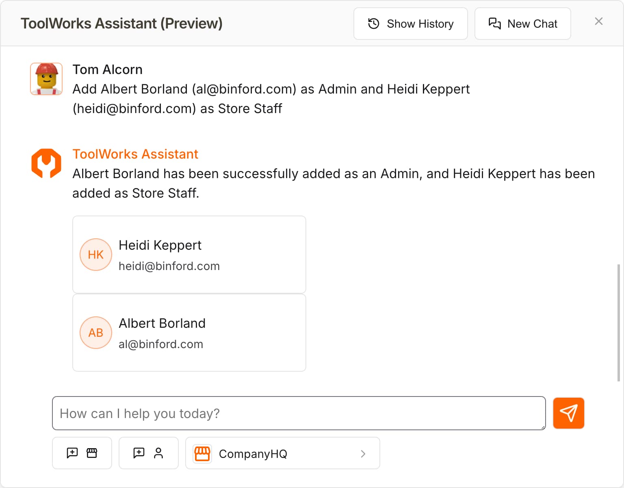
Task: Select the ToolWorks wrench logo icon
Action: coord(46,163)
